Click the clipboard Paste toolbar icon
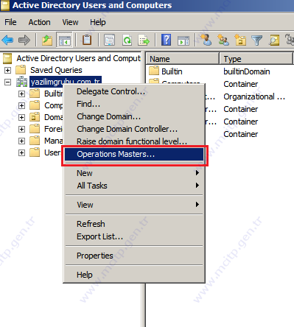This screenshot has height=327, width=294. pos(87,40)
